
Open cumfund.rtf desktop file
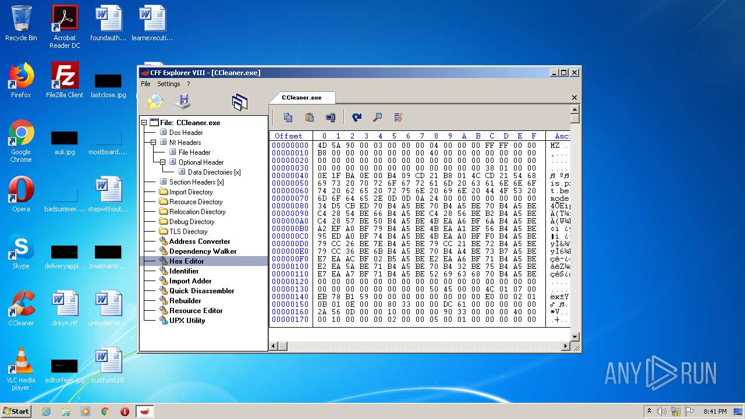click(x=108, y=365)
